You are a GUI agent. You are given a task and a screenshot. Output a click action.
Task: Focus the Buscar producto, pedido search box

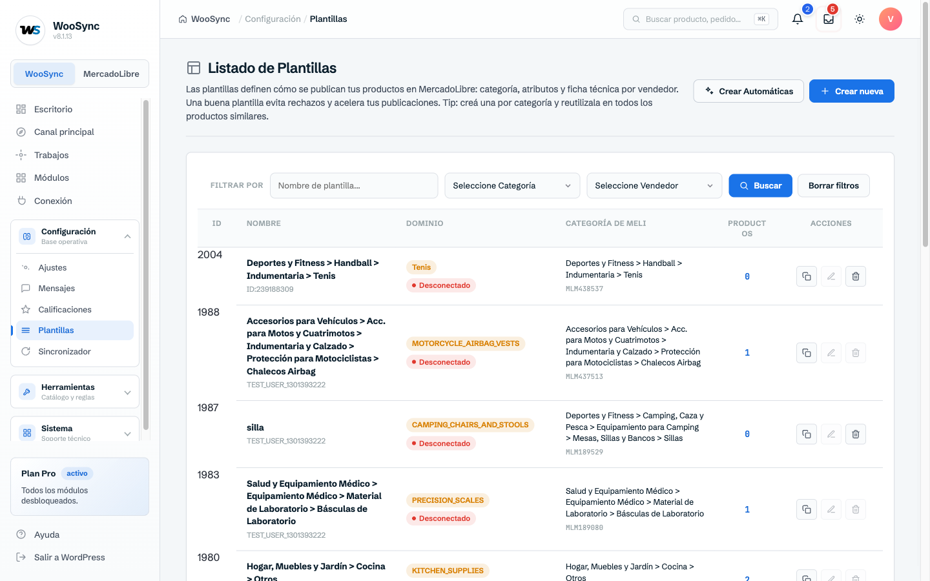click(701, 19)
